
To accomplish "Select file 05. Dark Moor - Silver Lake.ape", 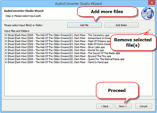I will coord(55,47).
